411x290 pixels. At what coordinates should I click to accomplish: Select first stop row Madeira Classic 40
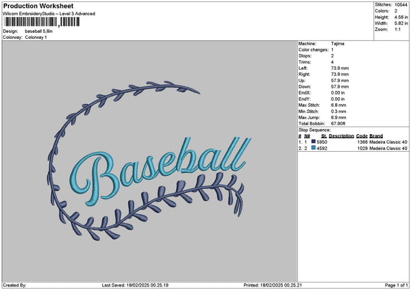(388, 142)
